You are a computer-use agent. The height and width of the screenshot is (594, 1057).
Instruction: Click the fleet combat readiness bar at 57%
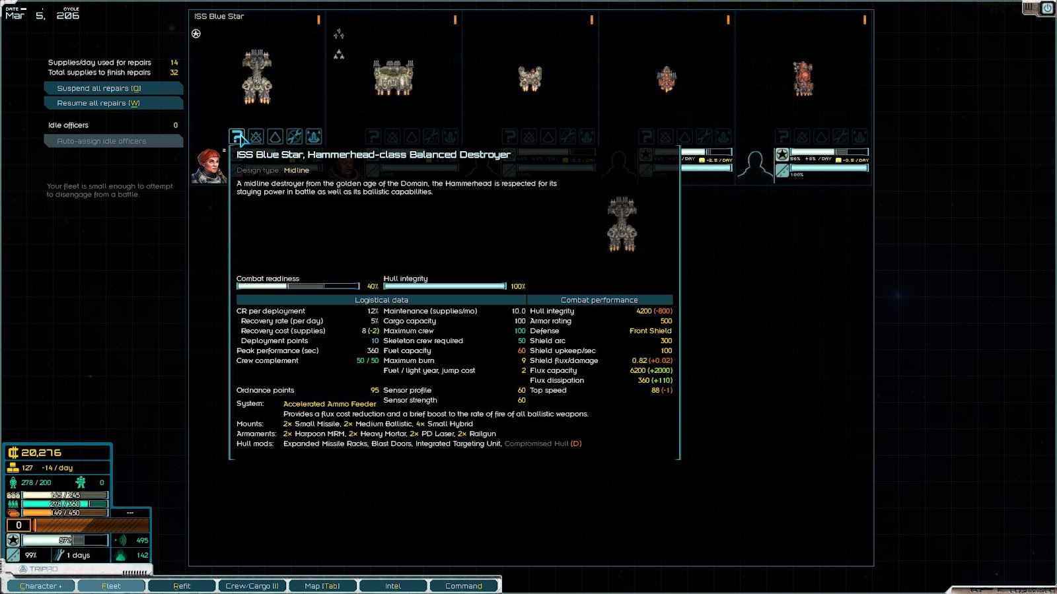tap(65, 541)
